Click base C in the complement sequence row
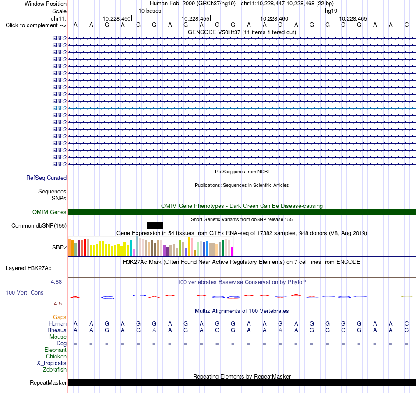This screenshot has width=416, height=393. pyautogui.click(x=406, y=25)
